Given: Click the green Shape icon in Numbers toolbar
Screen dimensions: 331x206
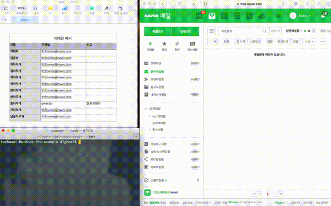Looking at the screenshot, I should [92, 8].
